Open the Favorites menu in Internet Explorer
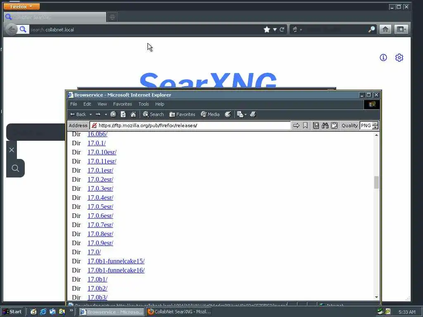The width and height of the screenshot is (423, 317). 122,104
